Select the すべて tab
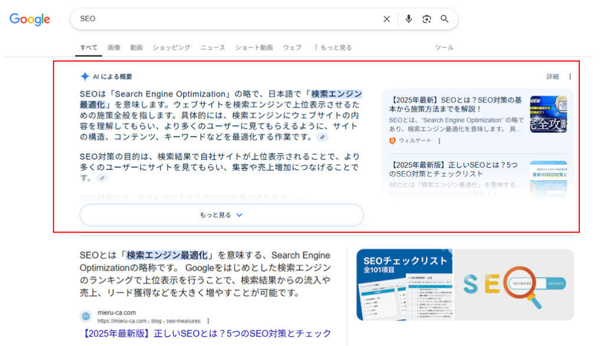Screen dimensions: 604x346 click(88, 48)
